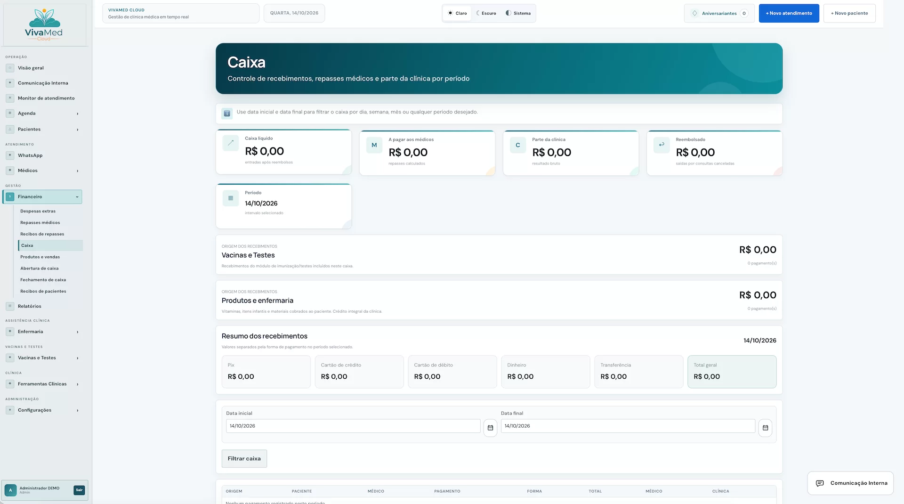The width and height of the screenshot is (904, 504).
Task: Focus the Data inicial date field
Action: 353,426
